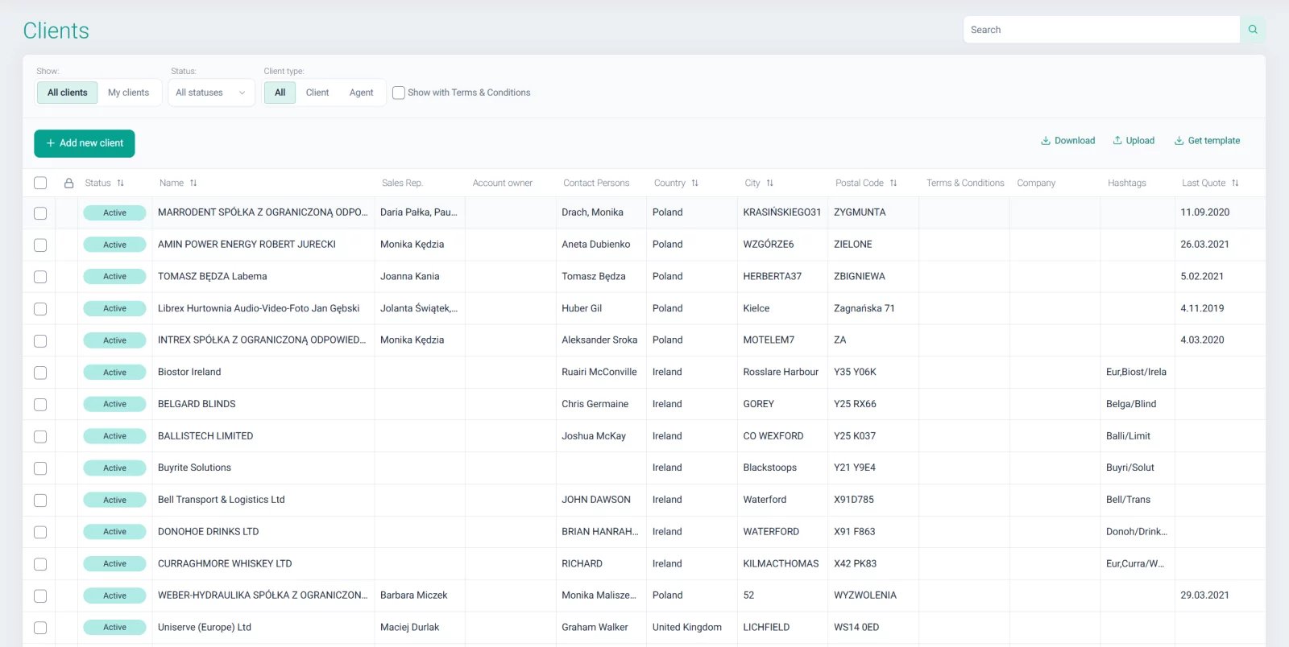Filter by Agent type tab
Screen dimensions: 1289x647
[x=362, y=93]
